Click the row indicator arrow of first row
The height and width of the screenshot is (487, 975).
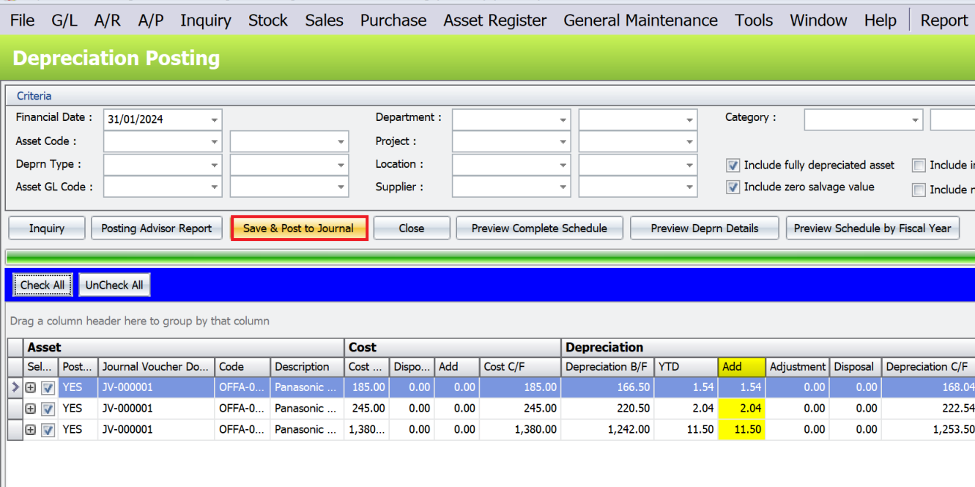pos(15,387)
